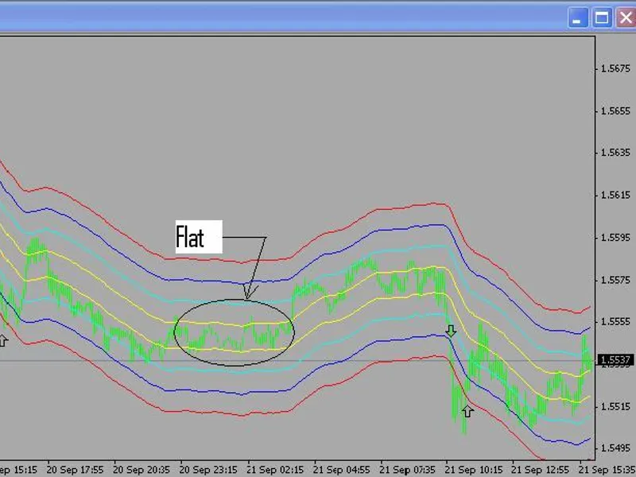Click time axis label 21 Sep 12:55

[x=541, y=470]
